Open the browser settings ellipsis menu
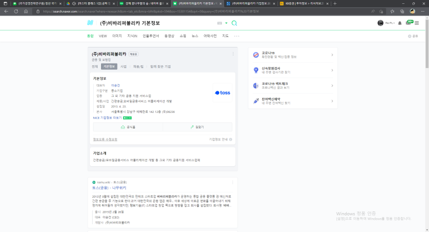Viewport: 429px width, 232px height. click(x=423, y=12)
